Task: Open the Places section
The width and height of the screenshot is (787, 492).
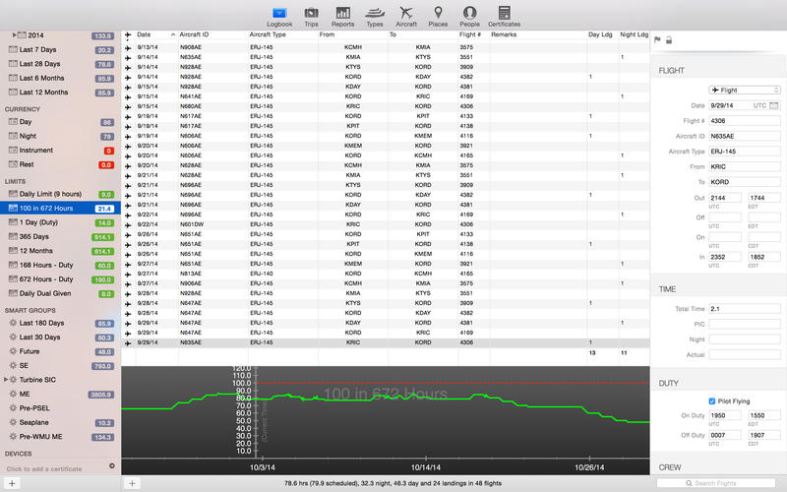Action: (x=437, y=15)
